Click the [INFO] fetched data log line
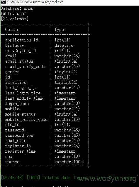139x187 pixels. (x=67, y=178)
